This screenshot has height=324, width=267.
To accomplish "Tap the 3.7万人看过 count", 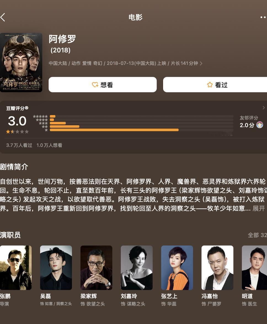I will click(19, 145).
